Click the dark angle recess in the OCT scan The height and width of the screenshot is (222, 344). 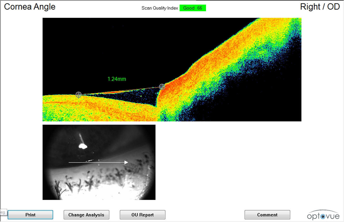[x=145, y=98]
